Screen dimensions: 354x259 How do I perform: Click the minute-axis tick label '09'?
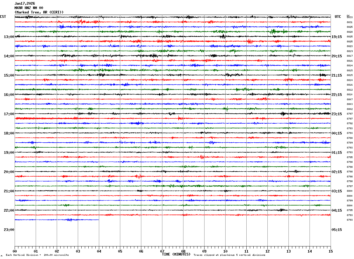point(204,251)
